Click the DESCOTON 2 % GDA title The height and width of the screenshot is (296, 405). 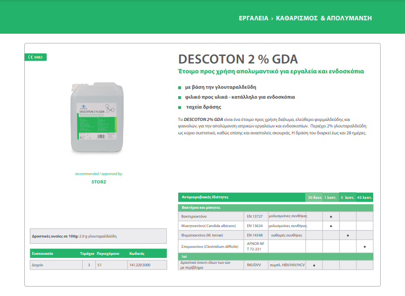[x=238, y=59]
